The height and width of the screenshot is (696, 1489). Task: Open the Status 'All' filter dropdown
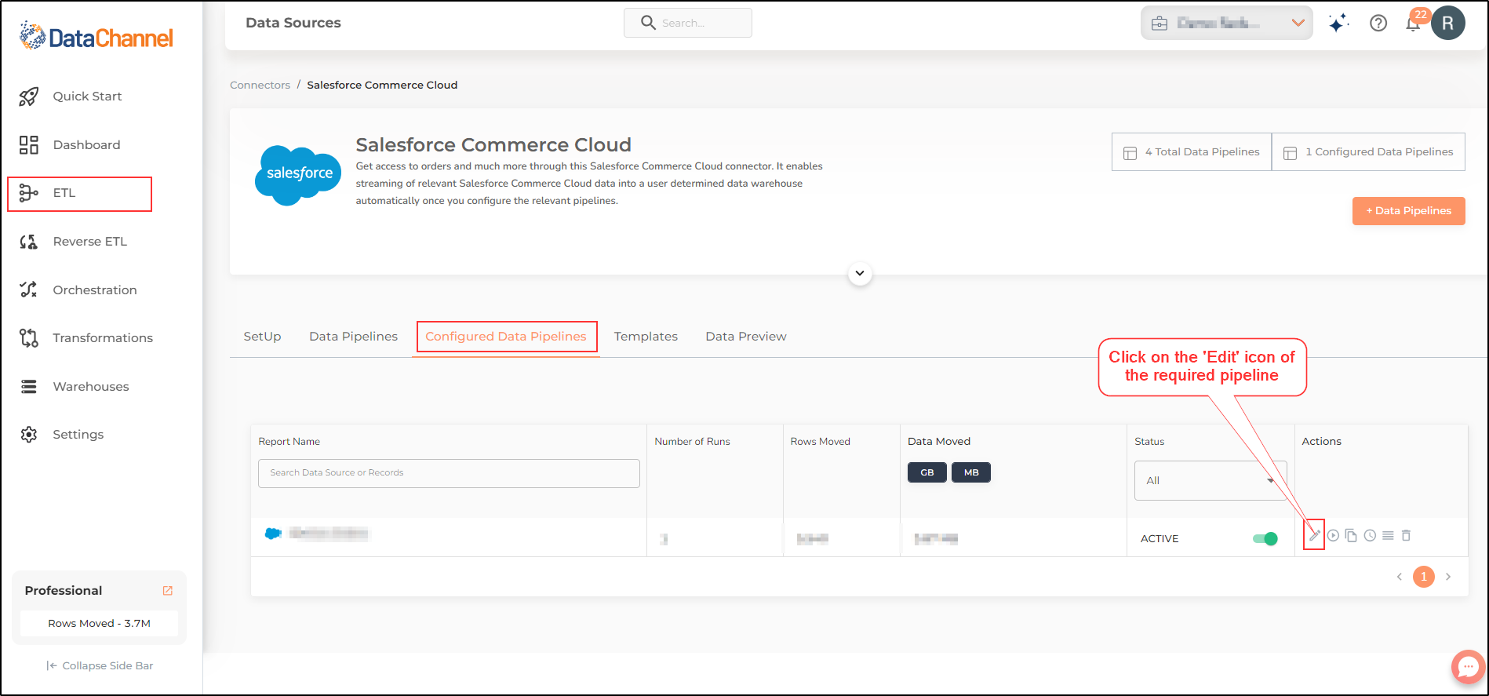(1210, 480)
